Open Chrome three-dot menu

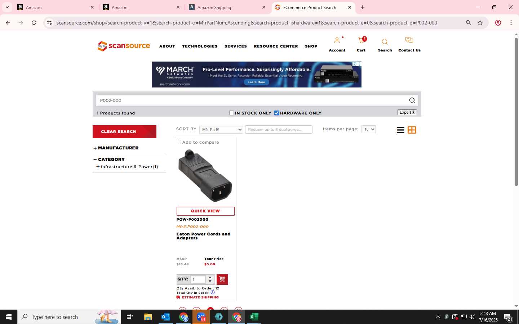coord(511,23)
